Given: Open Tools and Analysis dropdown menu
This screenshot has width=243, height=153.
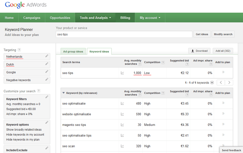Looking at the screenshot, I should pyautogui.click(x=95, y=18).
